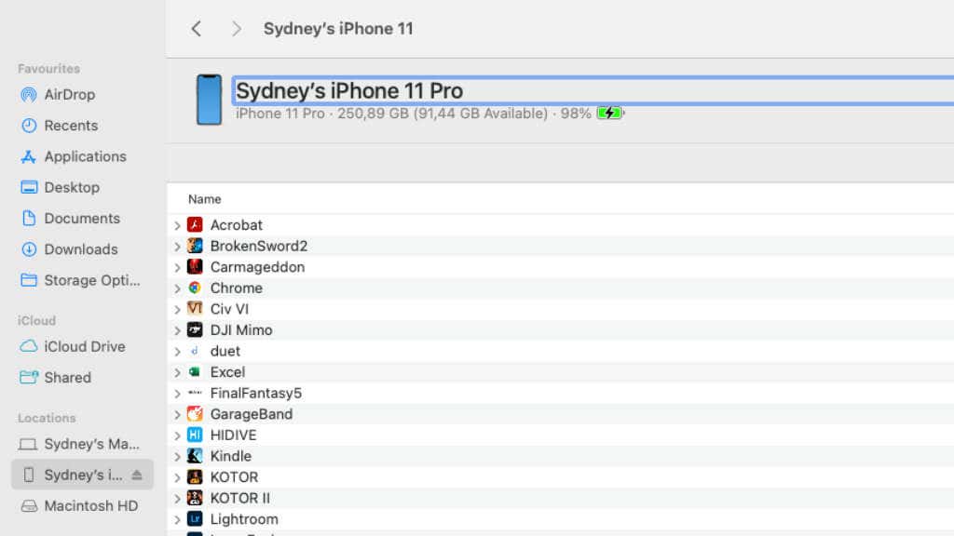Click the battery charging indicator icon

pos(610,113)
